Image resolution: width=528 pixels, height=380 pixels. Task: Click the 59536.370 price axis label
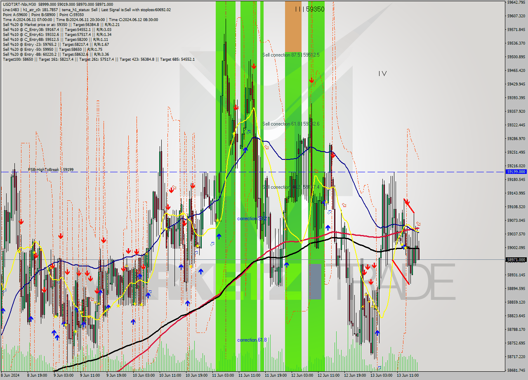pyautogui.click(x=516, y=43)
